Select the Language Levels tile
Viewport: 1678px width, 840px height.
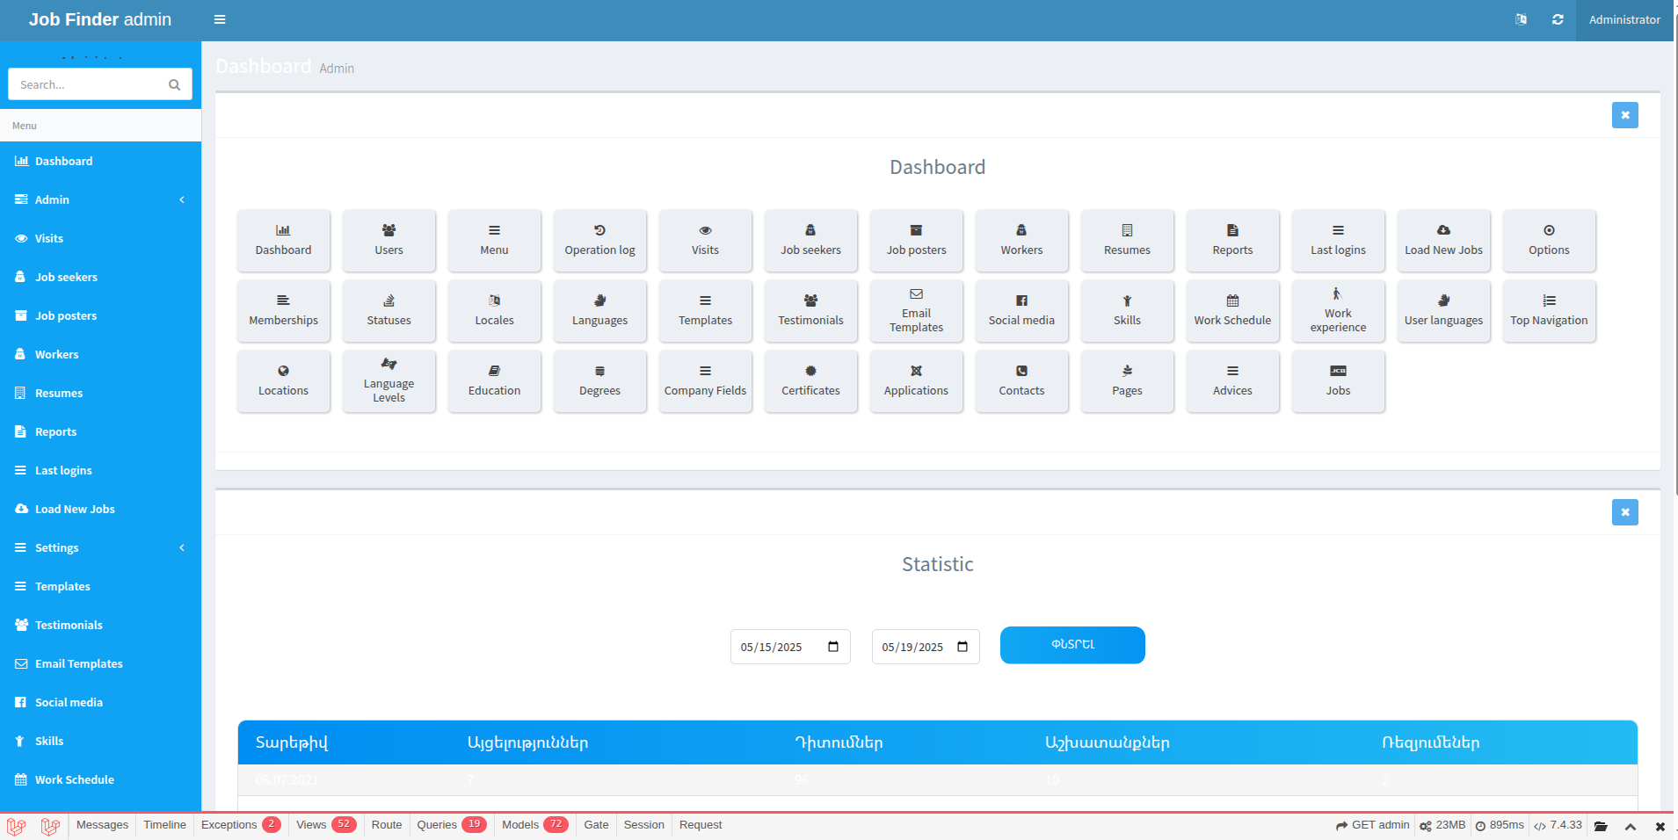tap(389, 380)
